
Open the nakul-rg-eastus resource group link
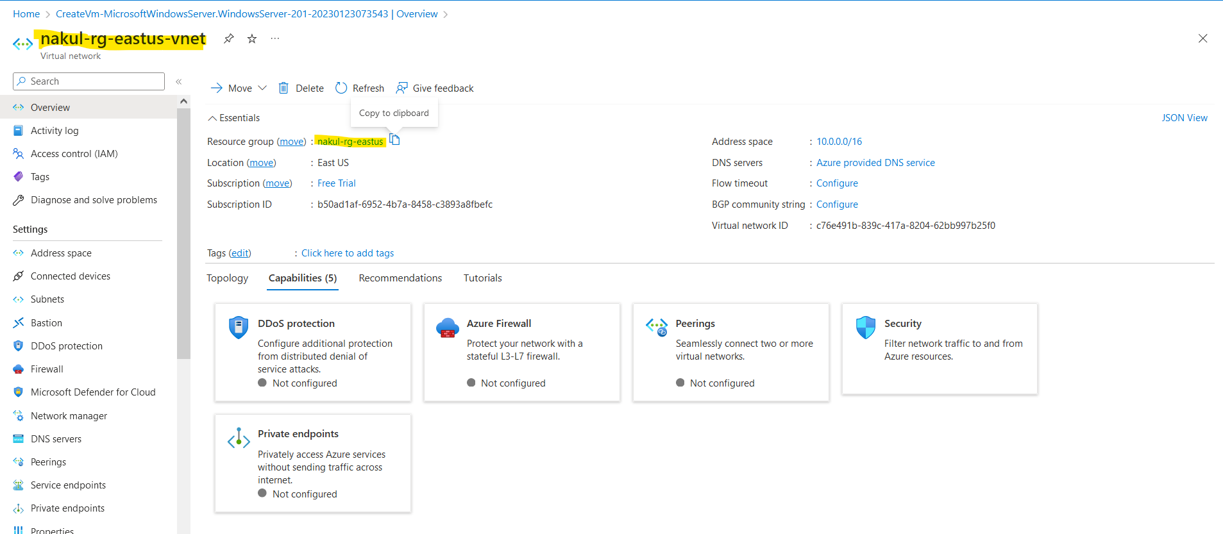point(350,142)
